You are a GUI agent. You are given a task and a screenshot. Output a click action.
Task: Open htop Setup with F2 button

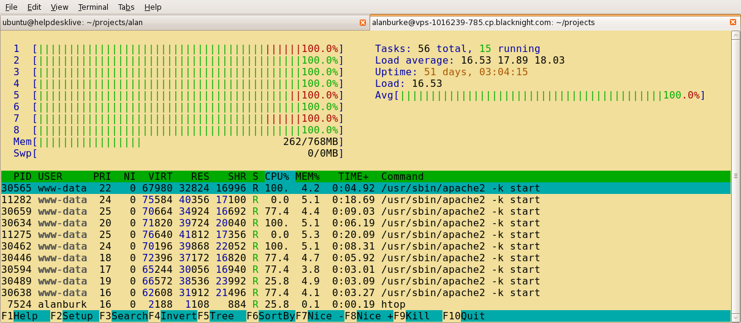pos(74,316)
